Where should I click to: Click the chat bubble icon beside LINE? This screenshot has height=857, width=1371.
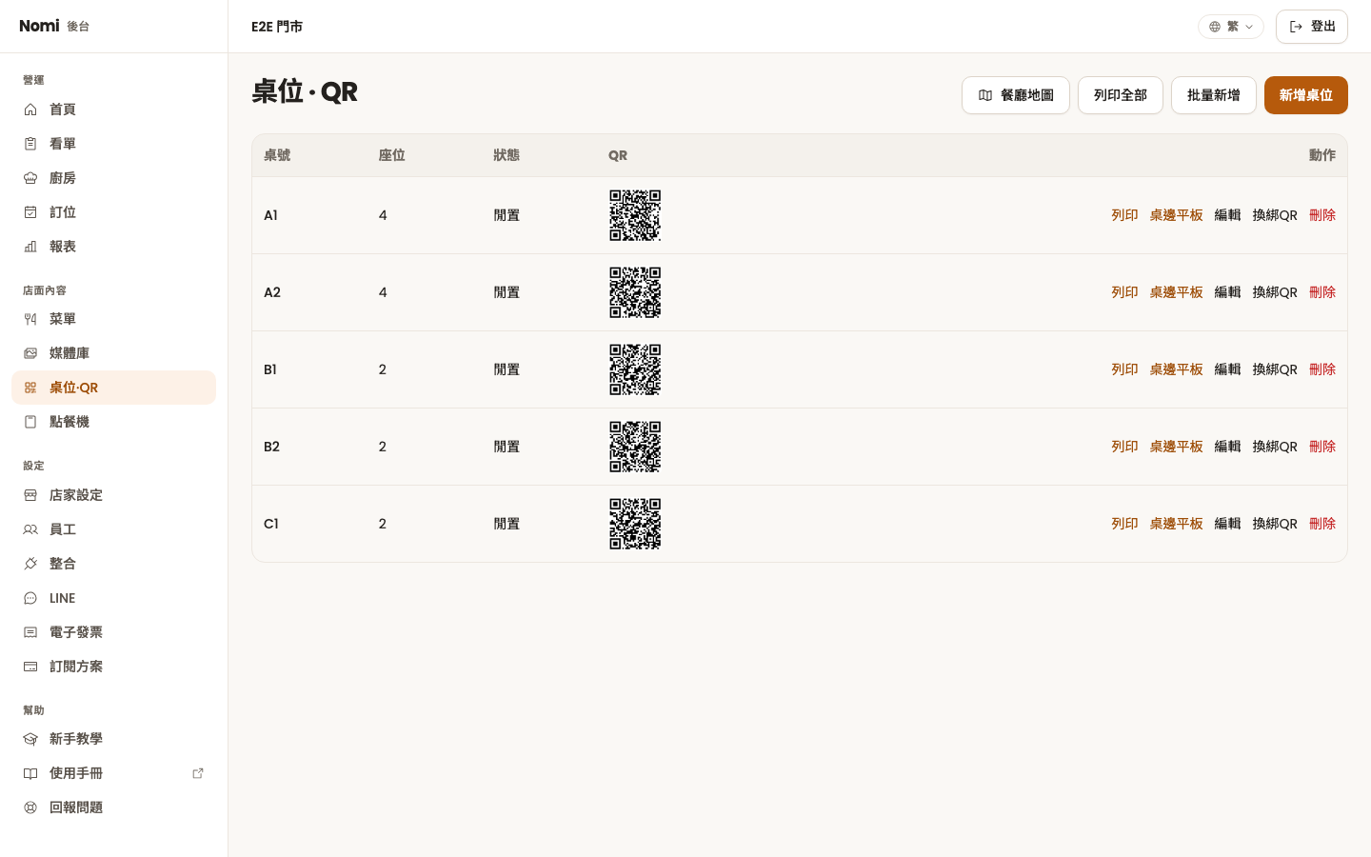click(x=30, y=598)
